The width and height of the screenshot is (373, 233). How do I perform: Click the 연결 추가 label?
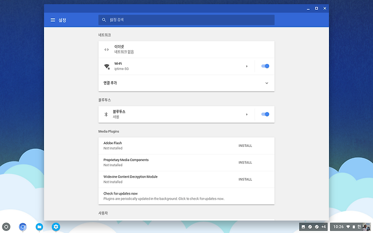click(110, 83)
